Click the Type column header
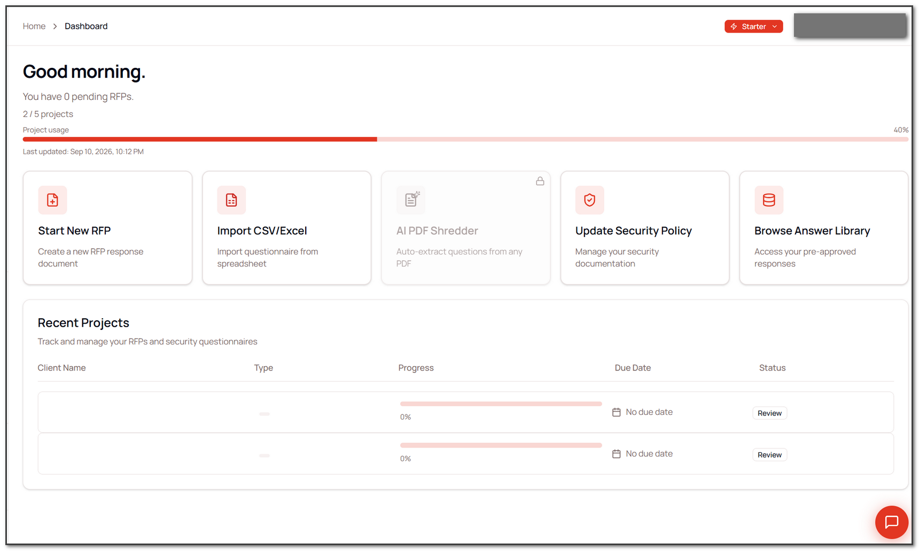Viewport: 919px width, 551px height. 263,368
